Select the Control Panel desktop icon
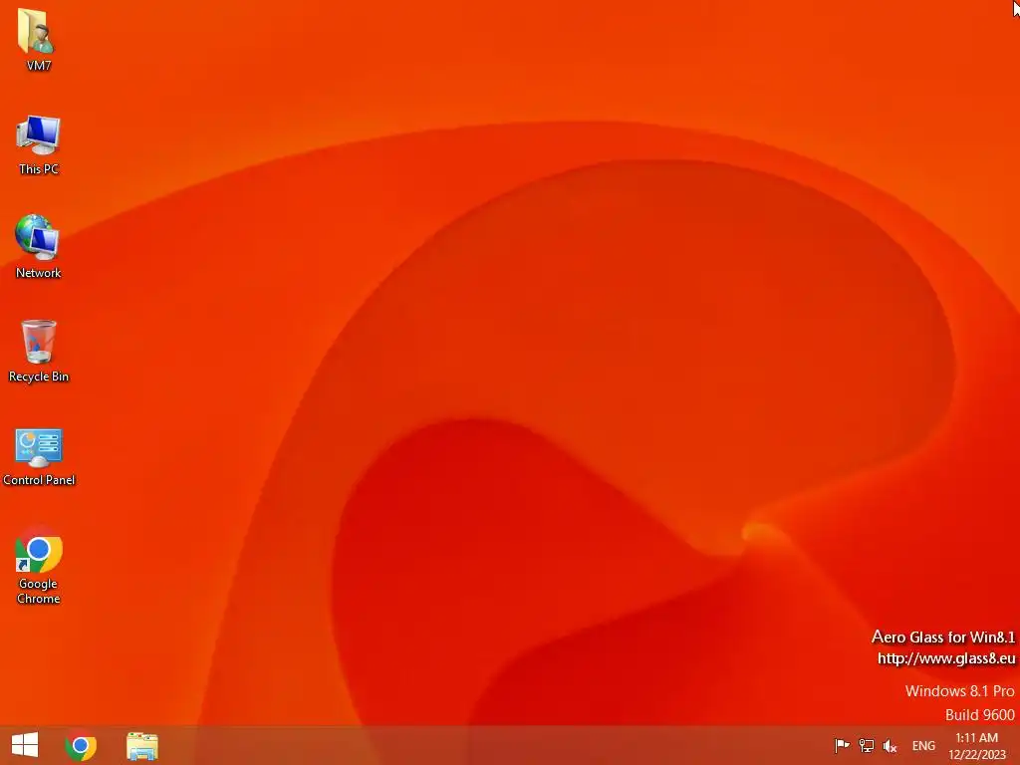 [39, 447]
